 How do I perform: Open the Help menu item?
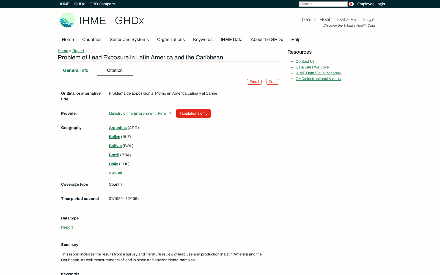(x=296, y=40)
